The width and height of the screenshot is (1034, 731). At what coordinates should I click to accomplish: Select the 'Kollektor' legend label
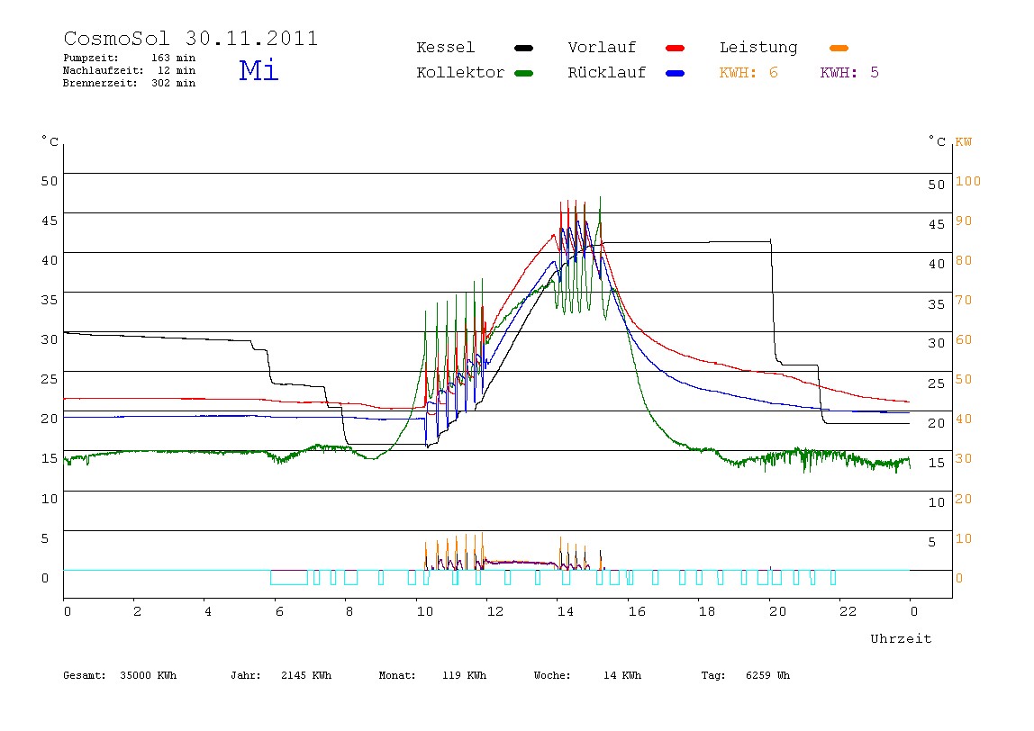[x=459, y=73]
